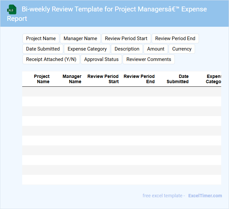Choose the Date Submitted tag
Image resolution: width=229 pixels, height=209 pixels.
(x=43, y=49)
